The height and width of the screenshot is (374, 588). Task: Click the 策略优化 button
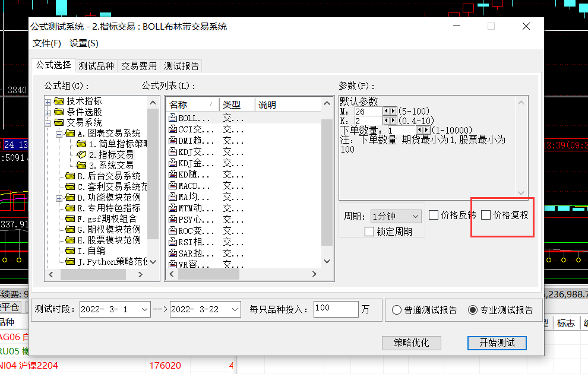412,343
